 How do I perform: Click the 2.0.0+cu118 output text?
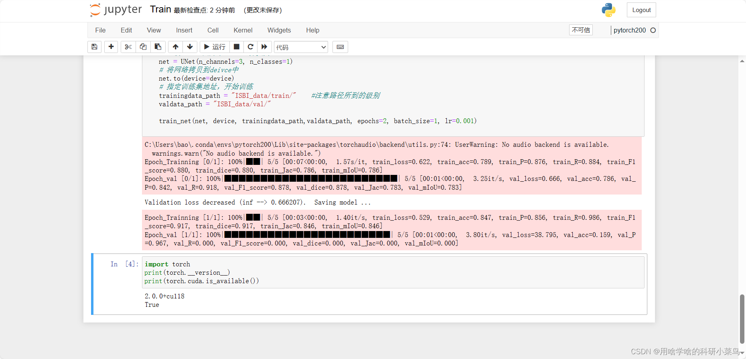(x=164, y=296)
